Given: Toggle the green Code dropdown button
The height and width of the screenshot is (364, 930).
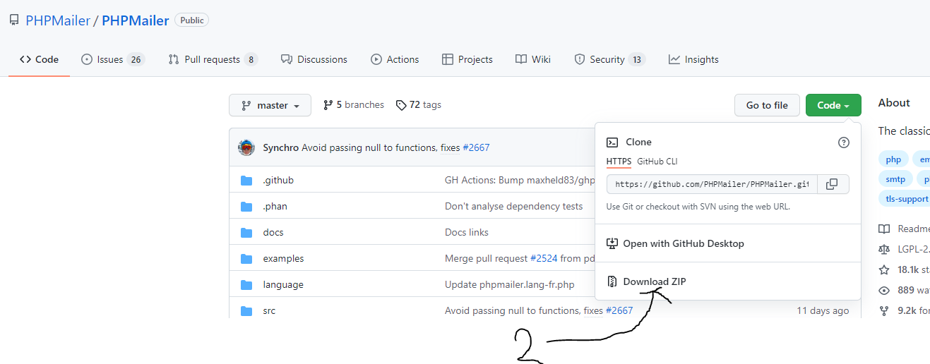Looking at the screenshot, I should pyautogui.click(x=833, y=105).
